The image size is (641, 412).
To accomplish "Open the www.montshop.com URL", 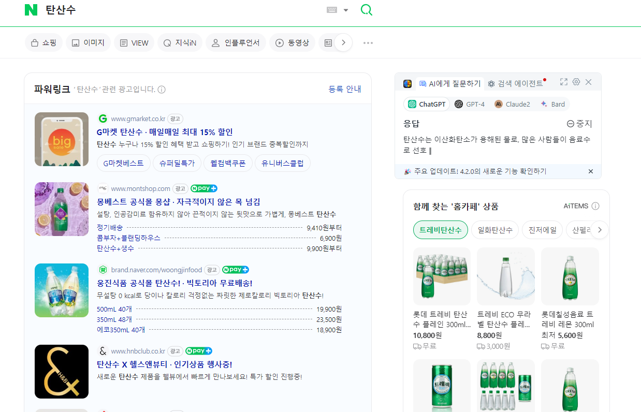I will [140, 188].
